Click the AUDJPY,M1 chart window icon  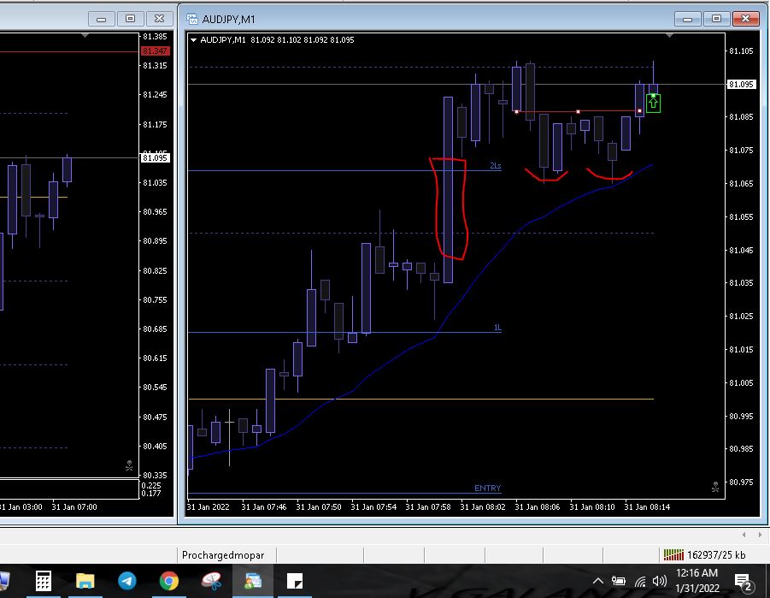(192, 19)
